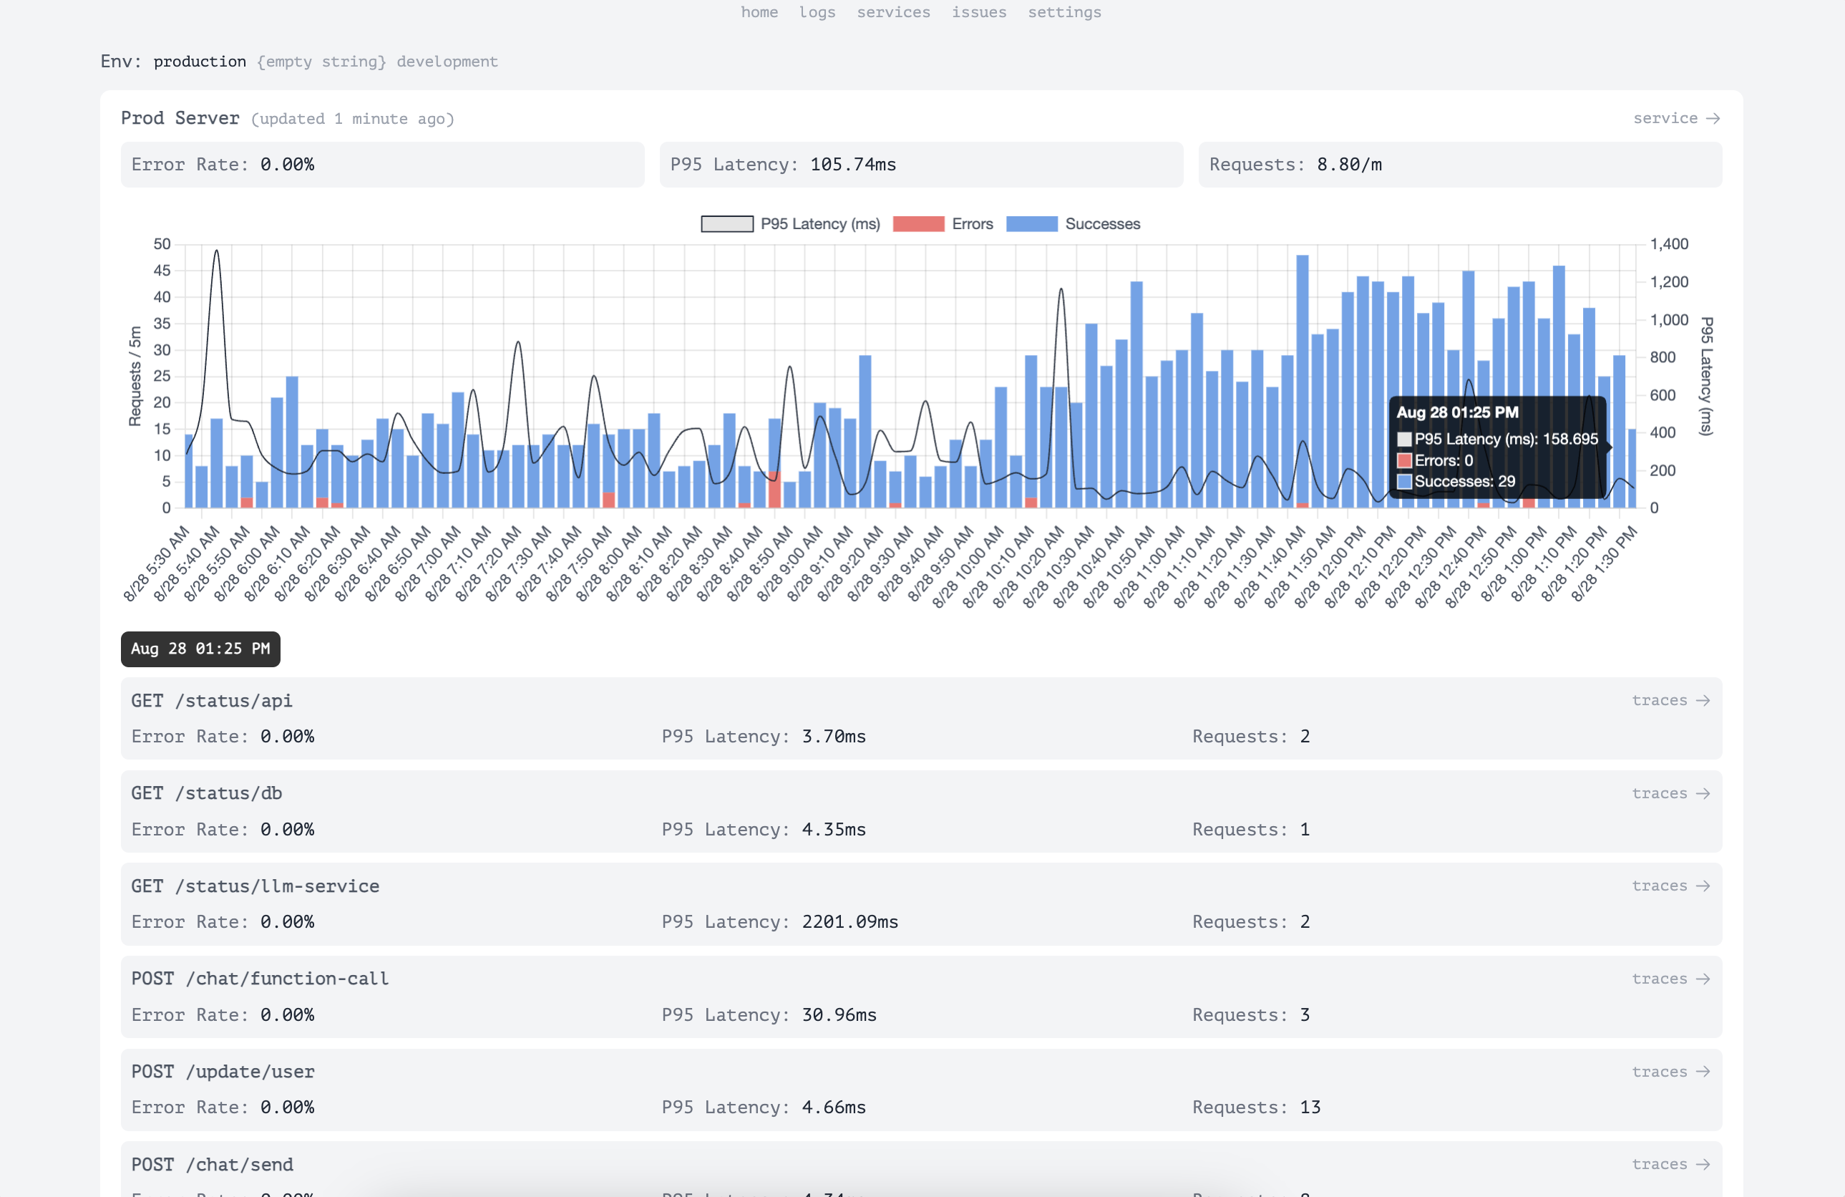
Task: Go to the services navigation item
Action: click(893, 12)
